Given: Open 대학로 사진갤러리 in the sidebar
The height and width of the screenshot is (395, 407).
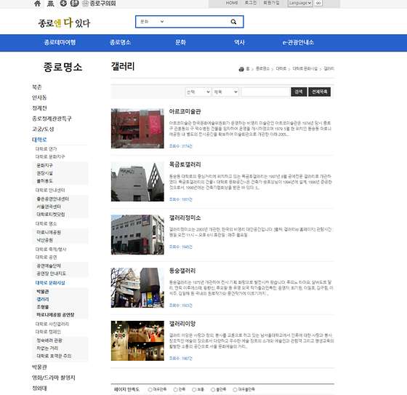Looking at the screenshot, I should (52, 324).
